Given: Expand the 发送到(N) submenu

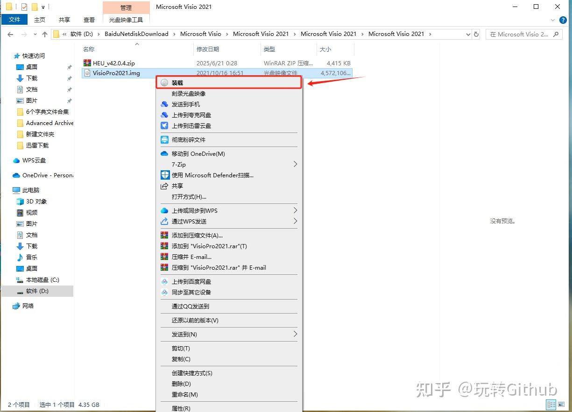Looking at the screenshot, I should point(295,334).
